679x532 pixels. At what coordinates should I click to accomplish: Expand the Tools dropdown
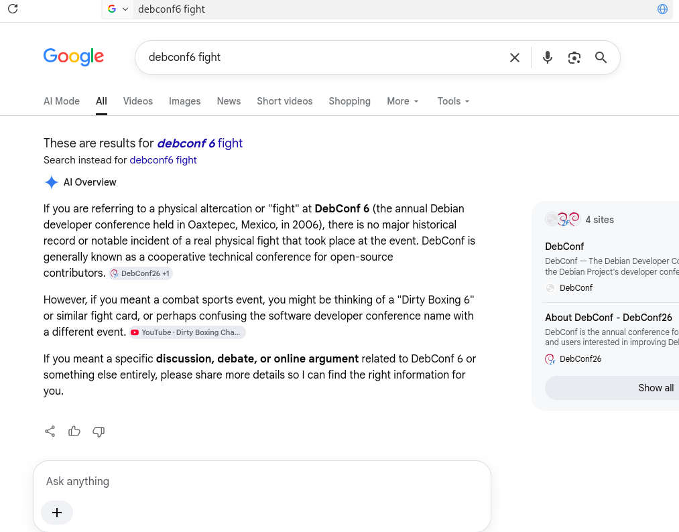point(453,101)
